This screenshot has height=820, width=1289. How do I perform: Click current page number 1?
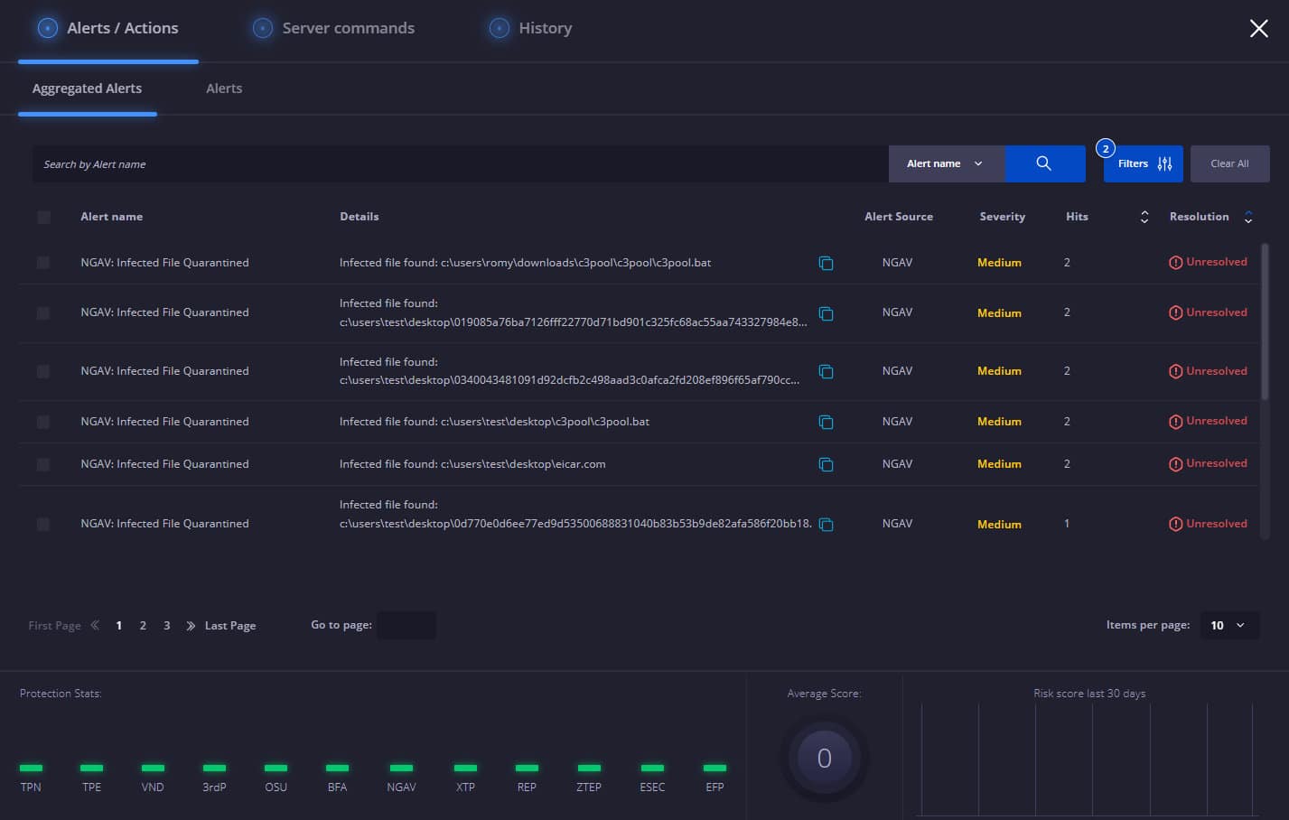119,625
